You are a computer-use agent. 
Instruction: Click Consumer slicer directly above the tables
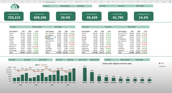(x=93, y=27)
